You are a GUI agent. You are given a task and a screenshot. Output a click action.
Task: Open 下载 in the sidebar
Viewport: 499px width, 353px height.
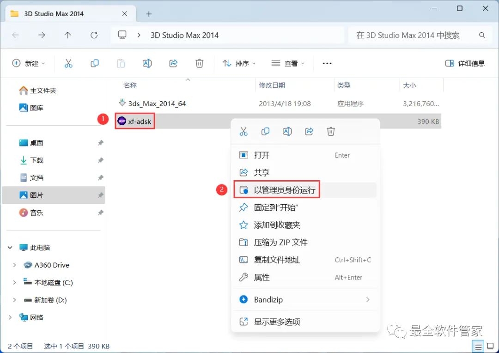click(x=31, y=160)
